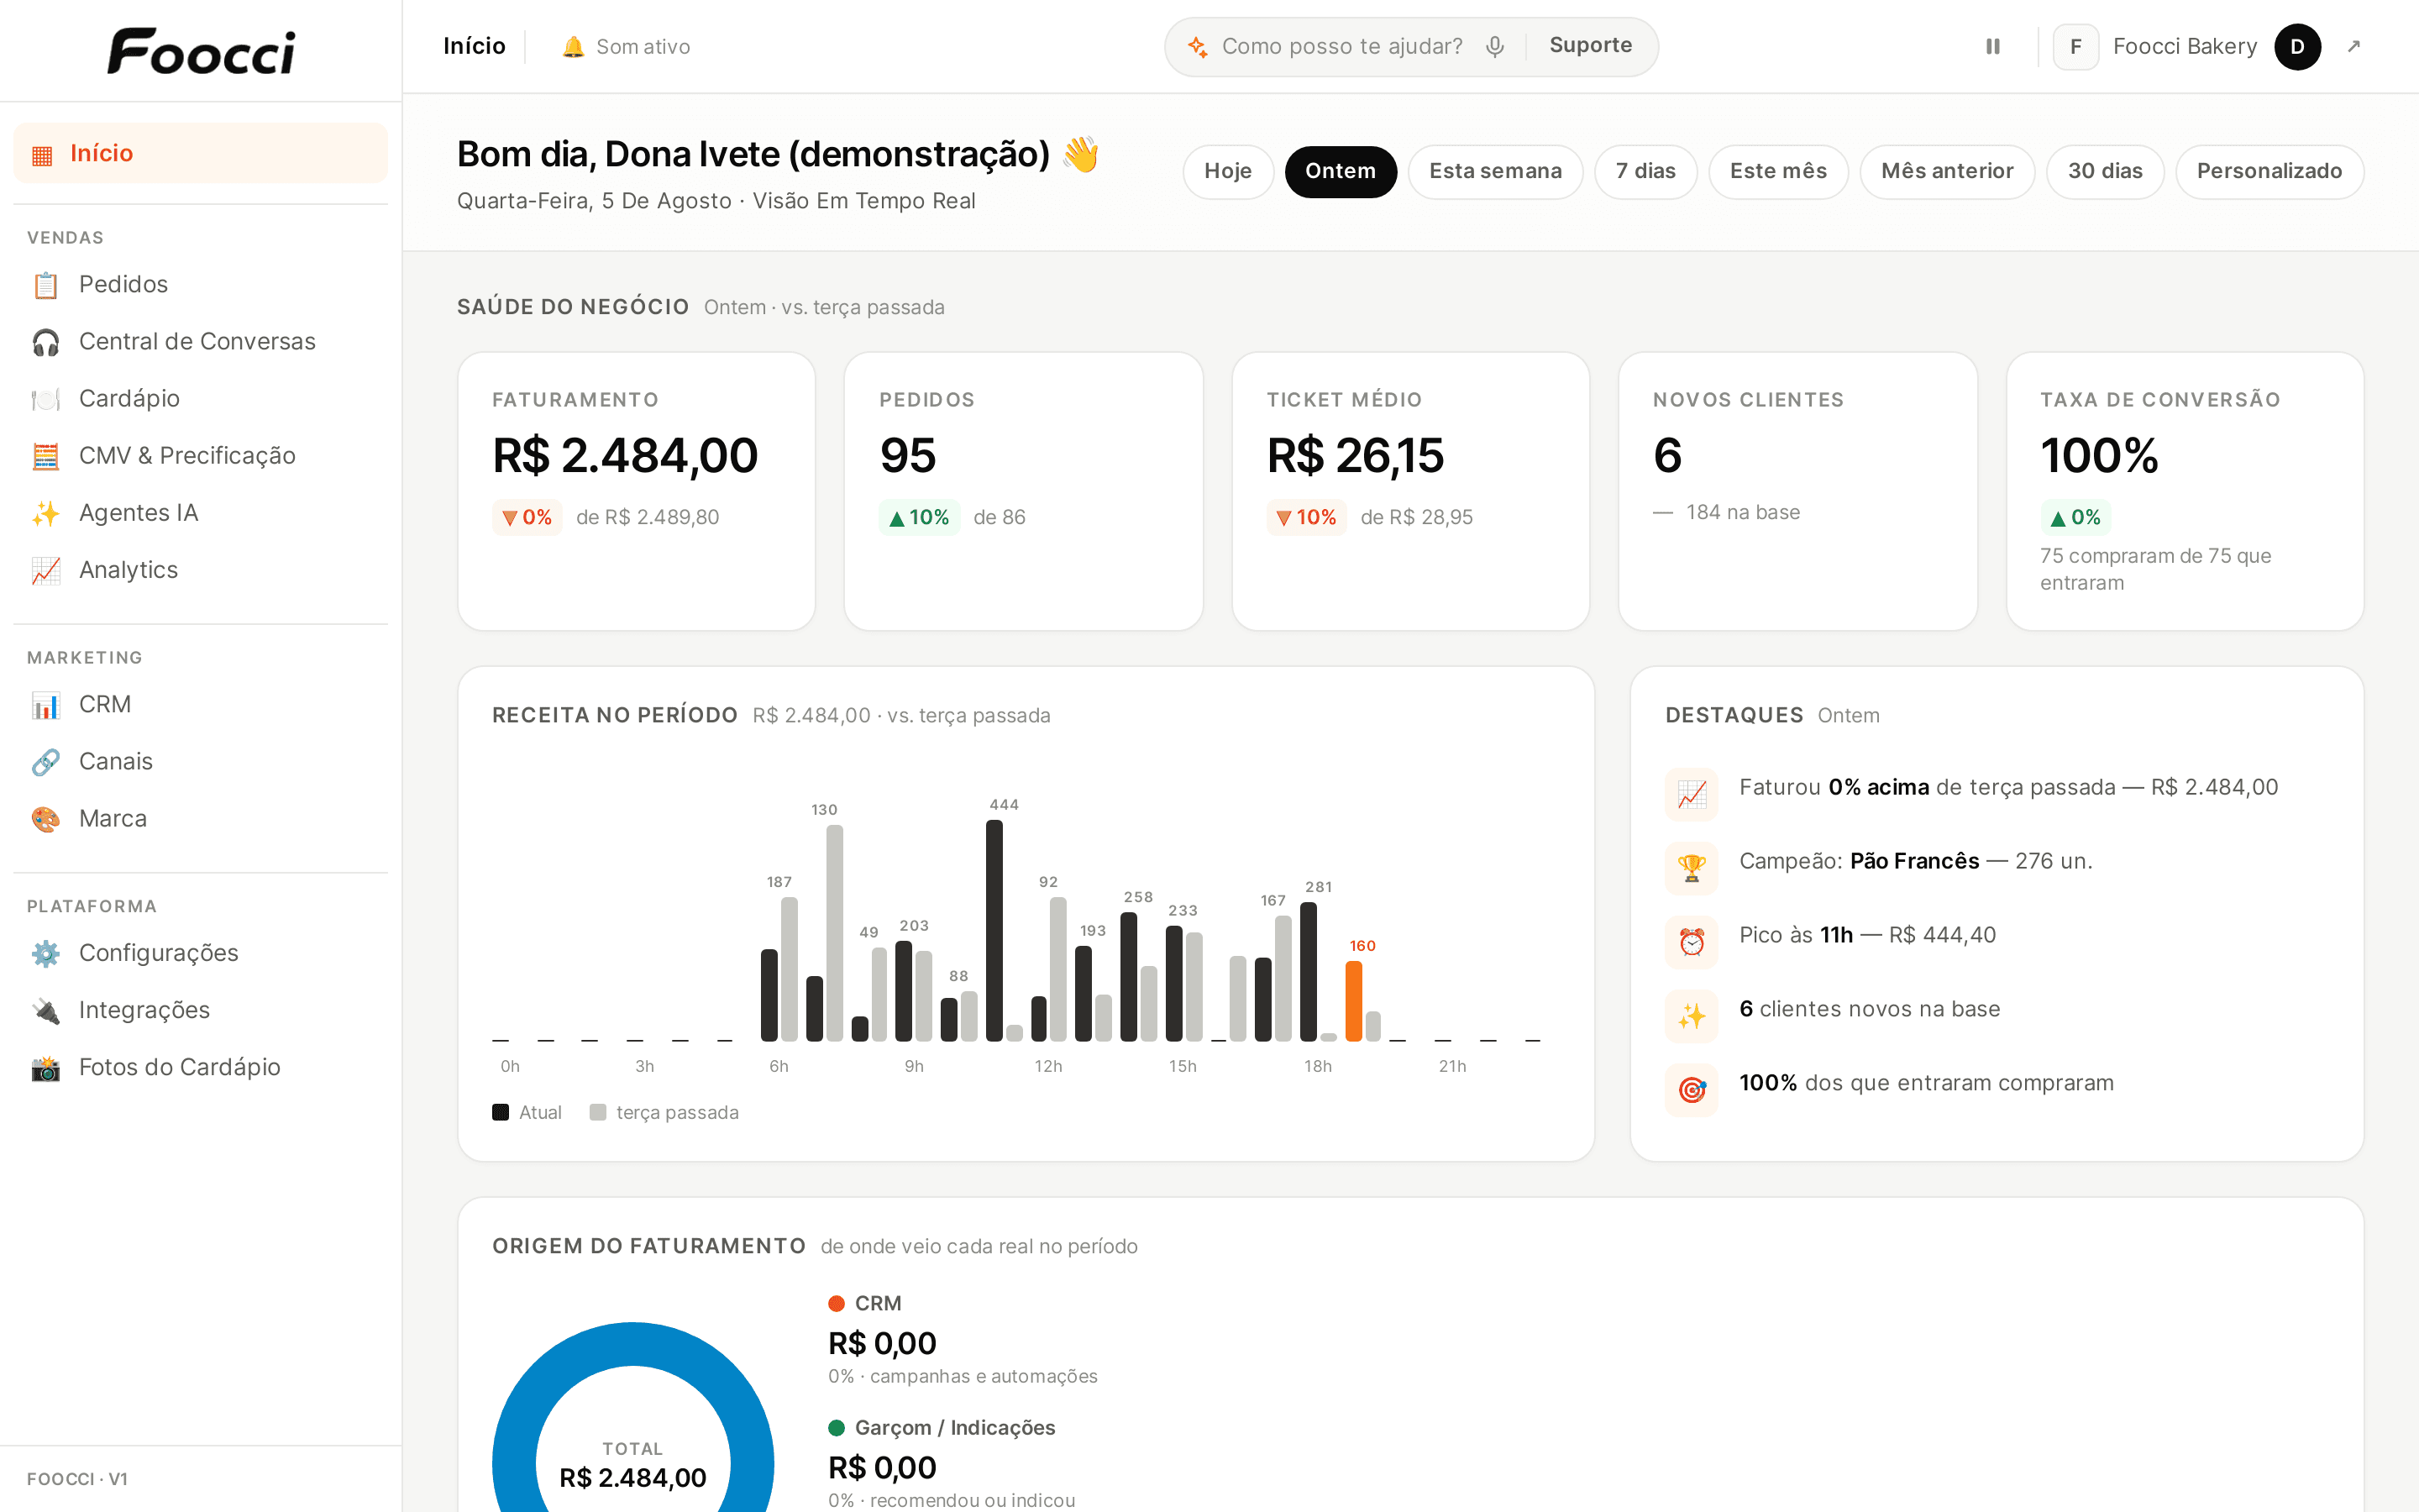This screenshot has height=1512, width=2419.
Task: Select the Esta semana period filter
Action: (1495, 171)
